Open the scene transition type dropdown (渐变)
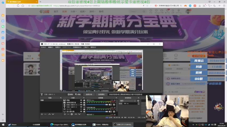Image resolution: width=227 pixels, height=127 pixels. point(128,101)
